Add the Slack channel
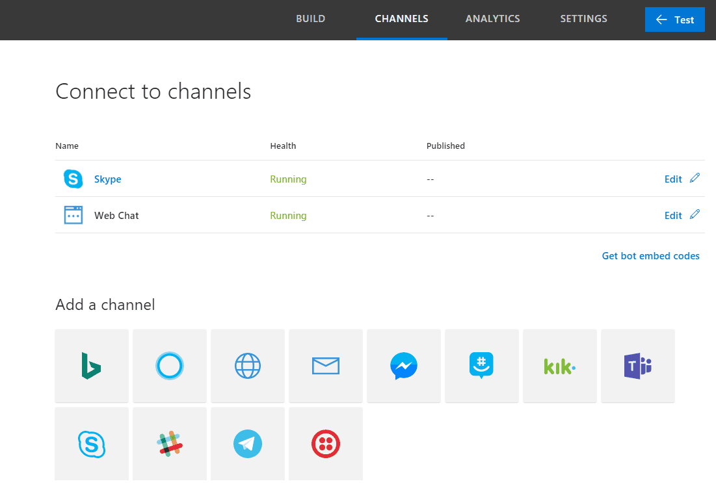Image resolution: width=716 pixels, height=488 pixels. point(170,444)
